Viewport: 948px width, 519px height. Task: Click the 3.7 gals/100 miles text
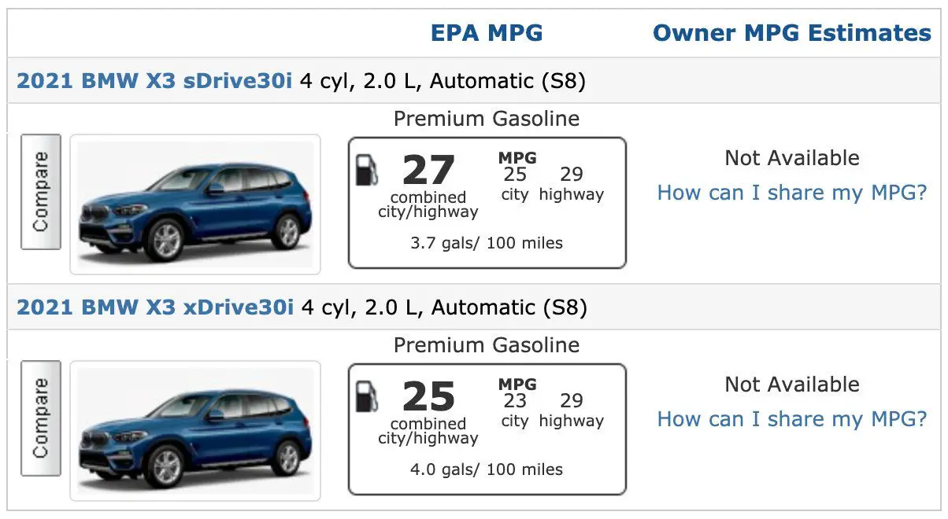(487, 243)
